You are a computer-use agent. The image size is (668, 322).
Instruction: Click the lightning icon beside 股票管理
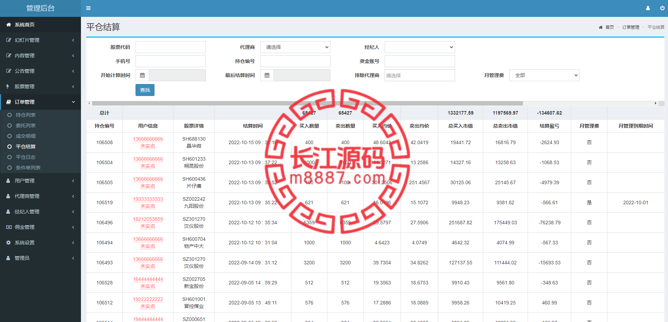[x=8, y=86]
